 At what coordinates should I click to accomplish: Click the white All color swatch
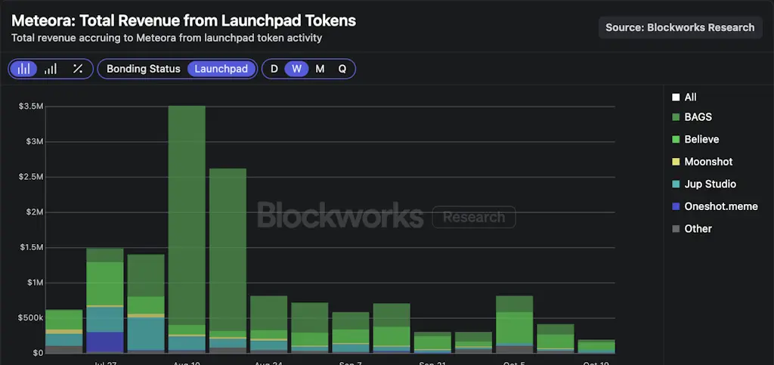tap(676, 97)
